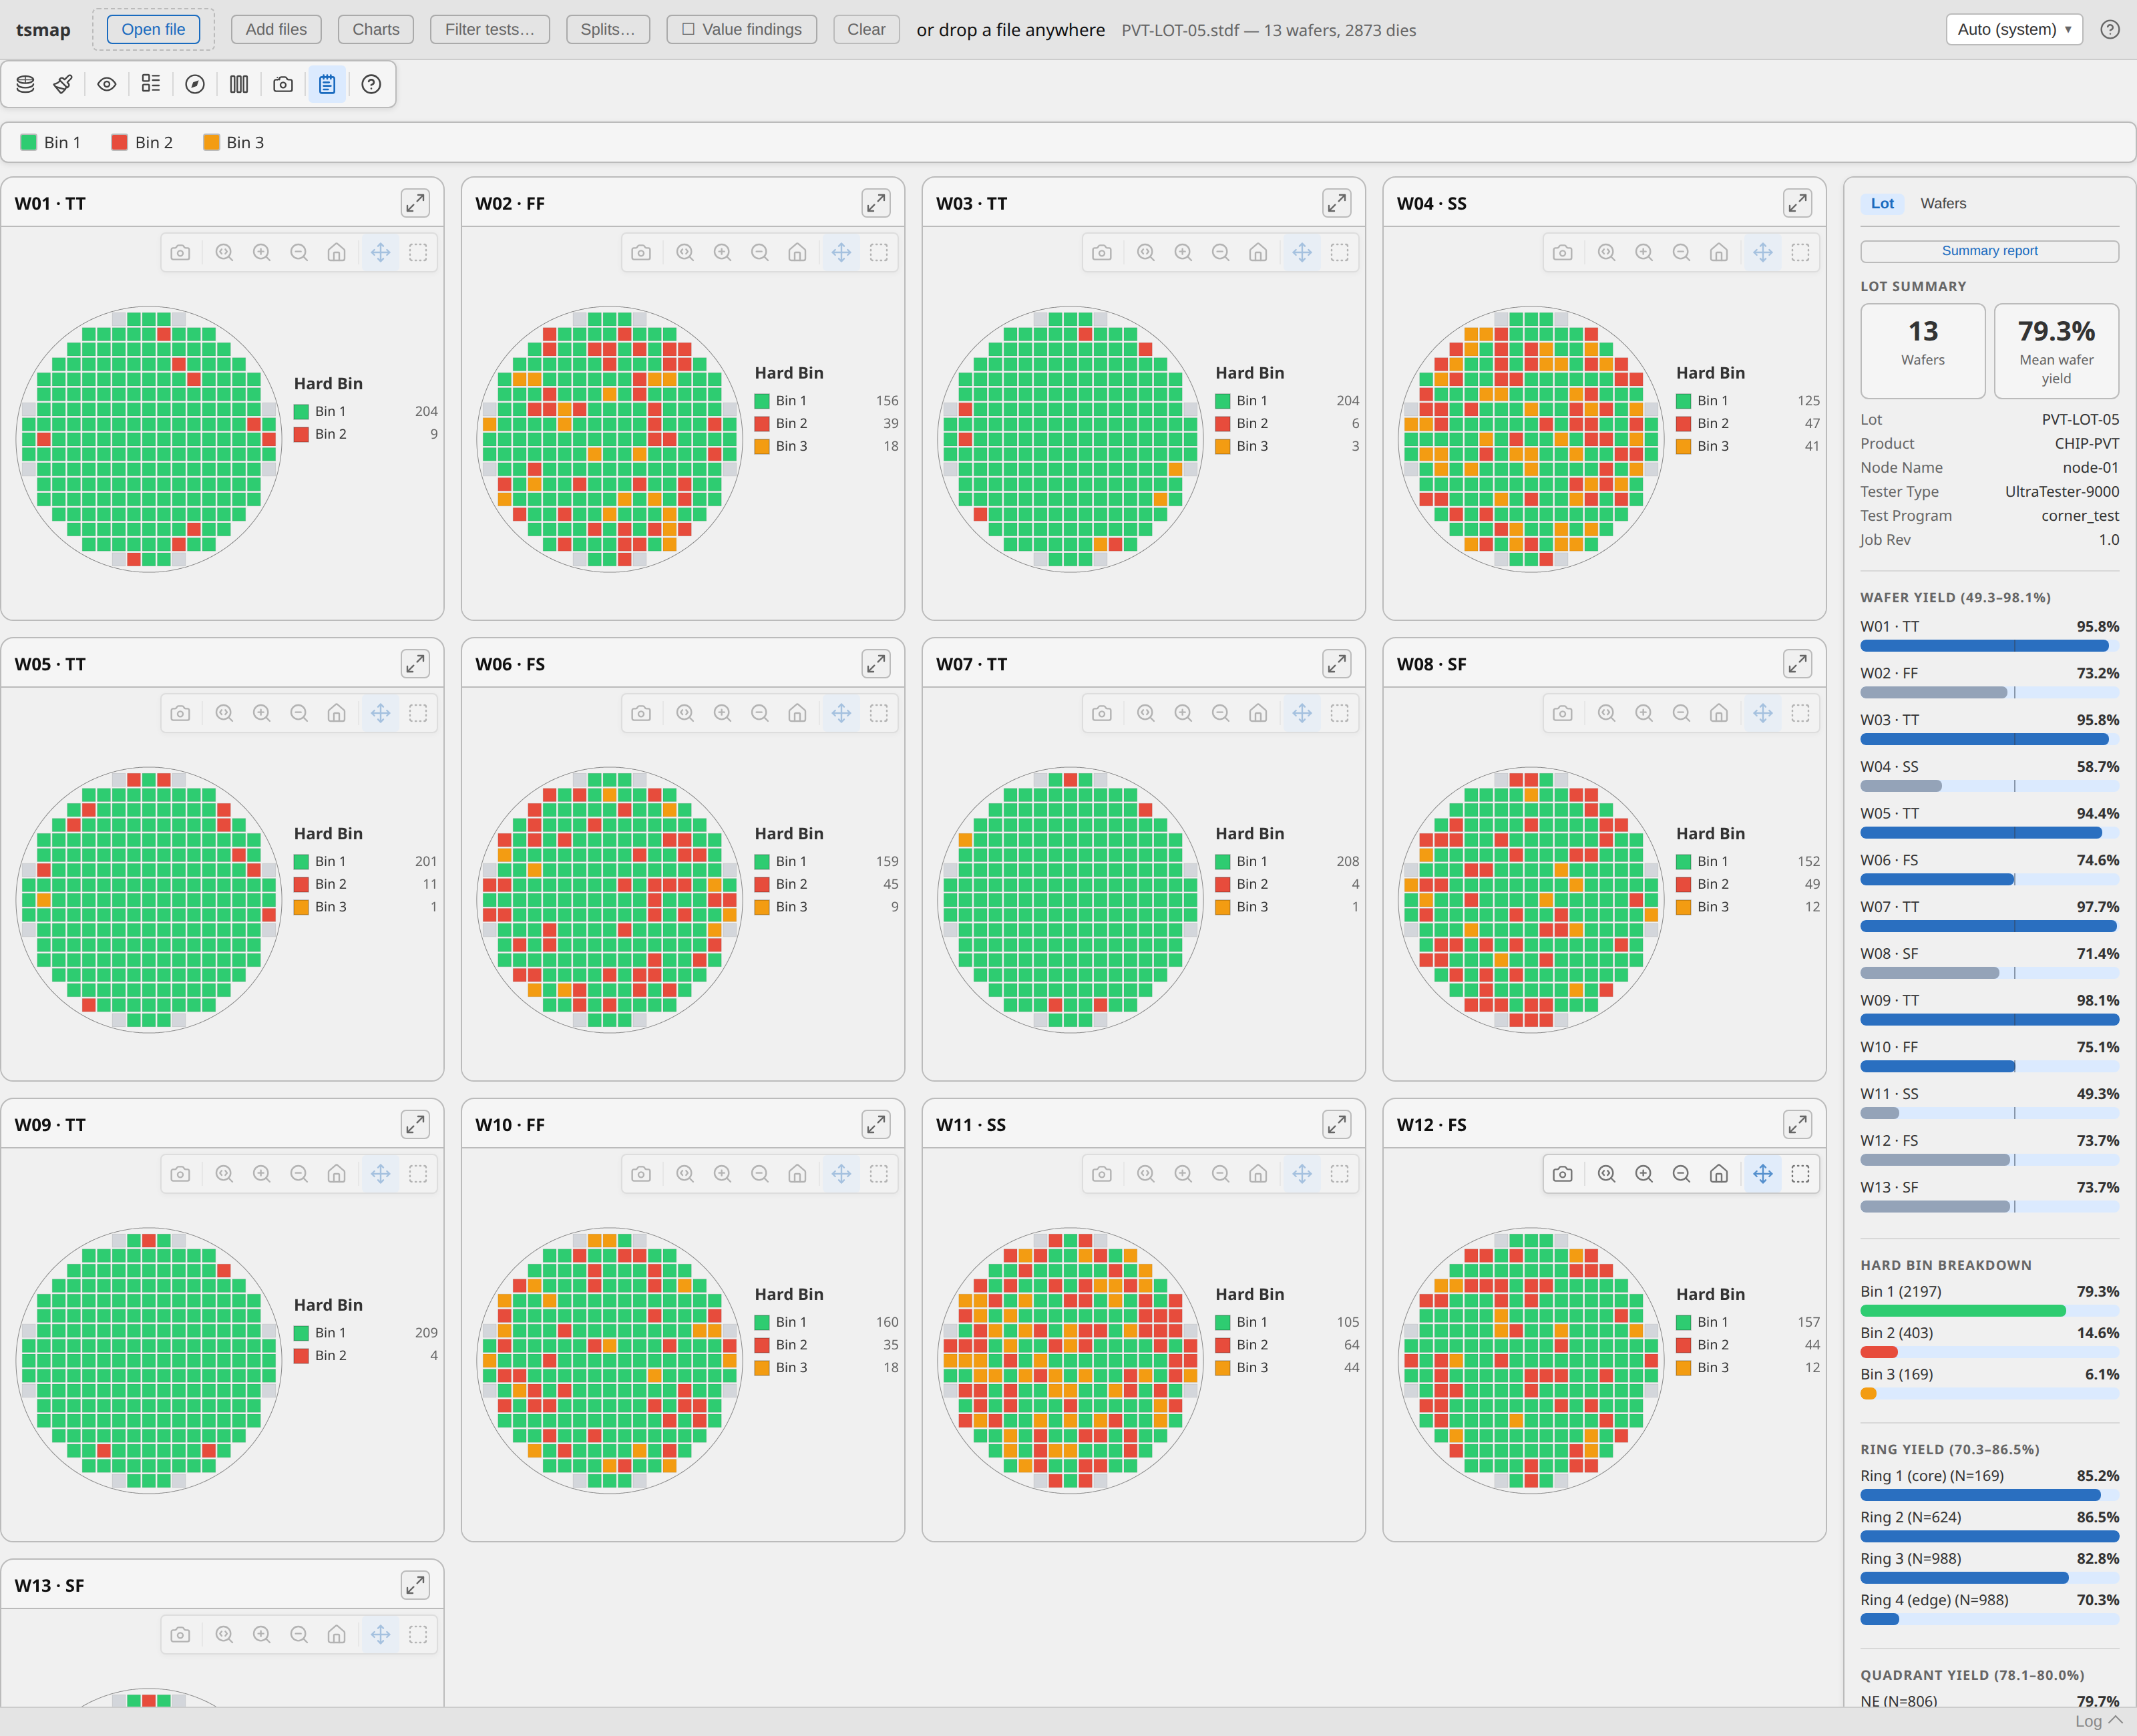Viewport: 2137px width, 1736px height.
Task: Expand the W02 · FF wafer card
Action: pos(876,203)
